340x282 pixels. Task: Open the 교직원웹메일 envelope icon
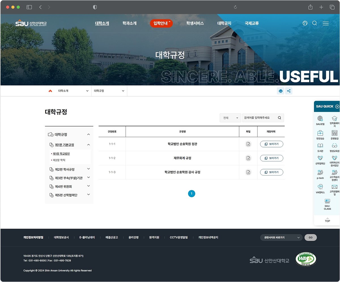[x=334, y=187]
